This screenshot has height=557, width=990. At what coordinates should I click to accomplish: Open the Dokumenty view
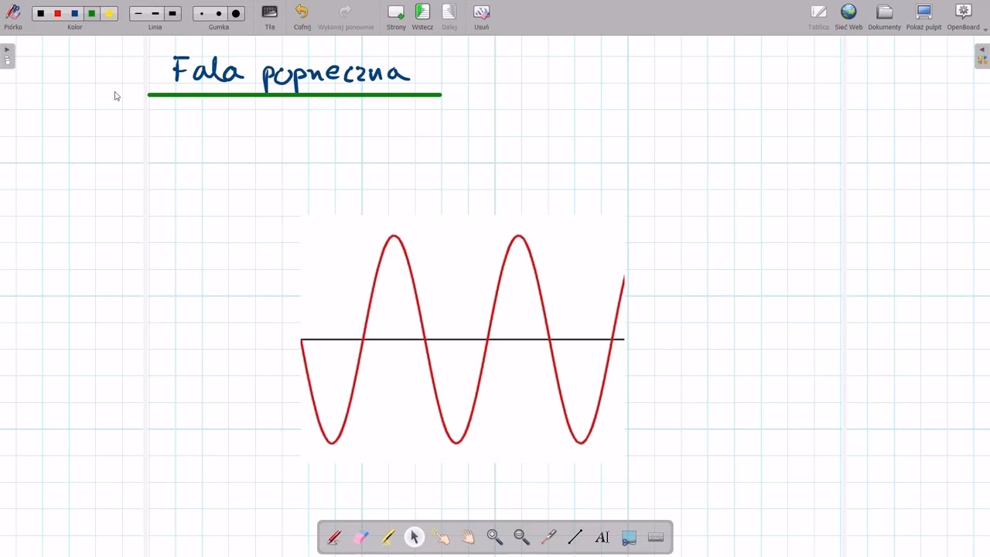click(x=884, y=16)
